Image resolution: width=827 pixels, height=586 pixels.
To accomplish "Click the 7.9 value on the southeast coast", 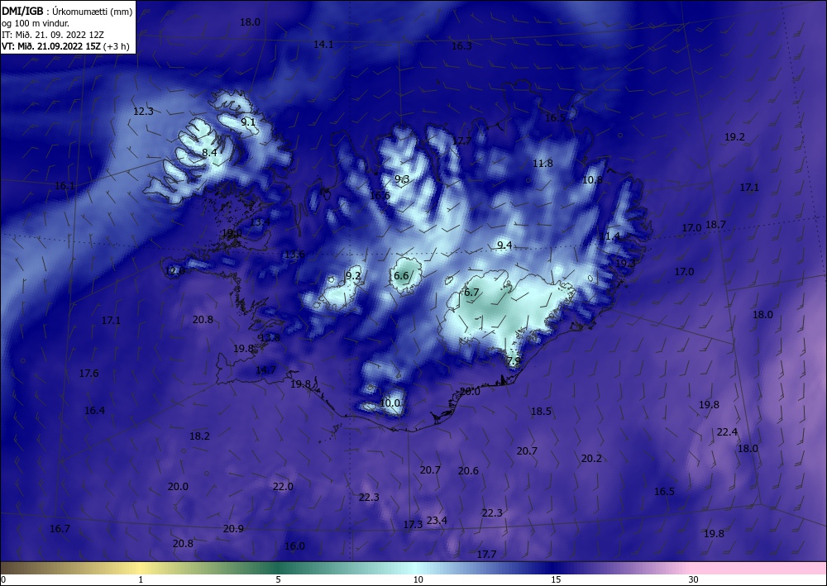I will 514,361.
